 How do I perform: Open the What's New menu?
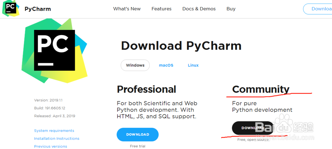point(127,9)
